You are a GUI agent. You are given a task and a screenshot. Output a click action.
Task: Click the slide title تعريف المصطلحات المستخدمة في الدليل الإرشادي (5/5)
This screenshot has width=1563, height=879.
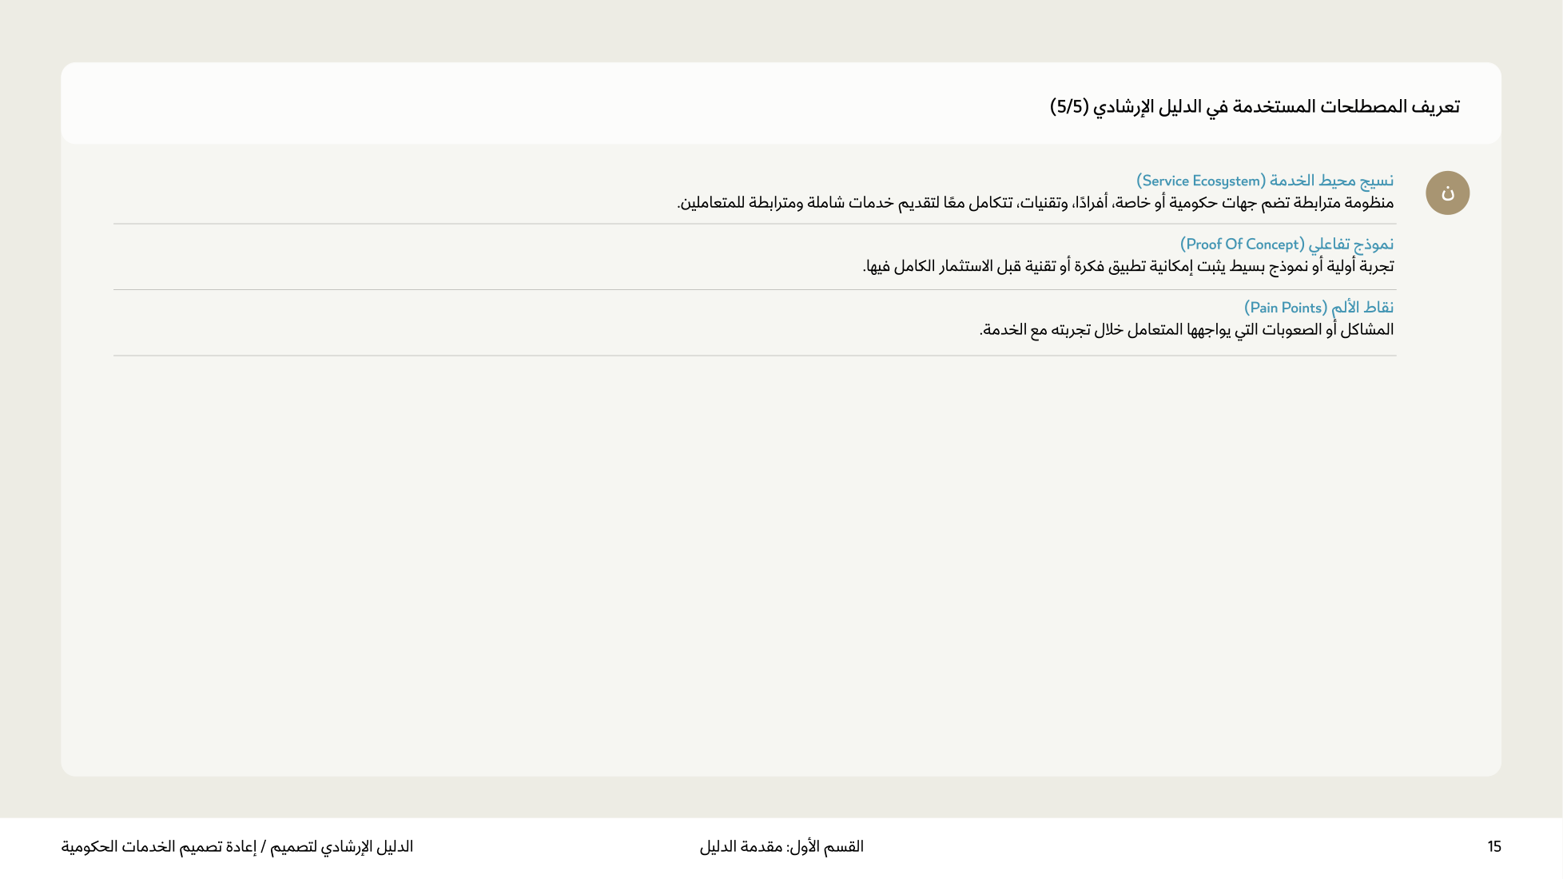[x=1255, y=107]
